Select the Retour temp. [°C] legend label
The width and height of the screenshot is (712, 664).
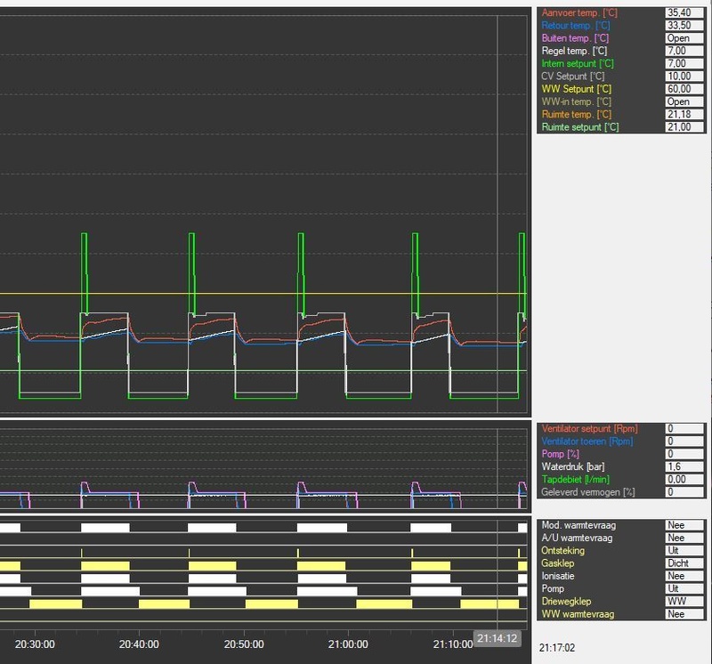[x=575, y=26]
